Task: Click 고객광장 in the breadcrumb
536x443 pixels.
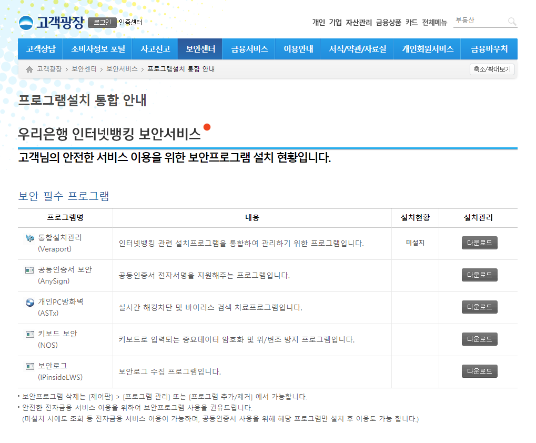Action: point(49,69)
